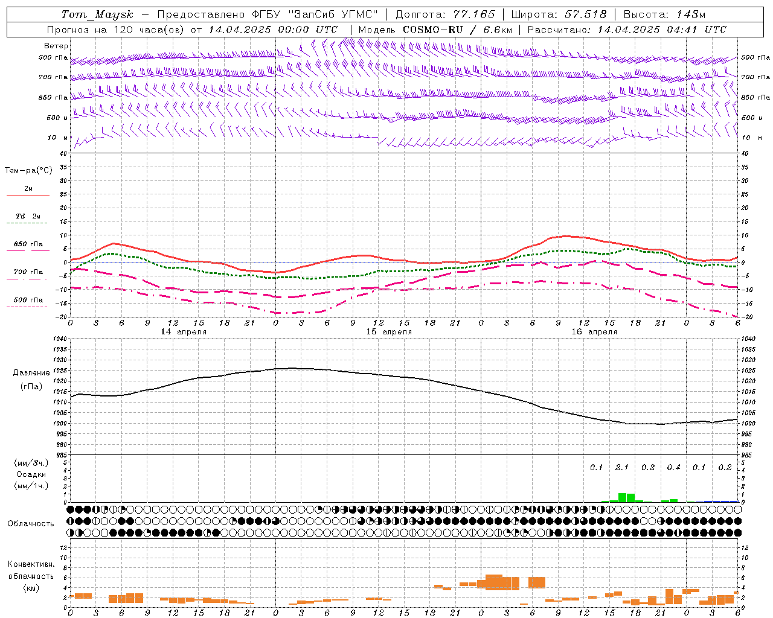
Task: Click the 2.1 precipitation amount value
Action: click(622, 468)
